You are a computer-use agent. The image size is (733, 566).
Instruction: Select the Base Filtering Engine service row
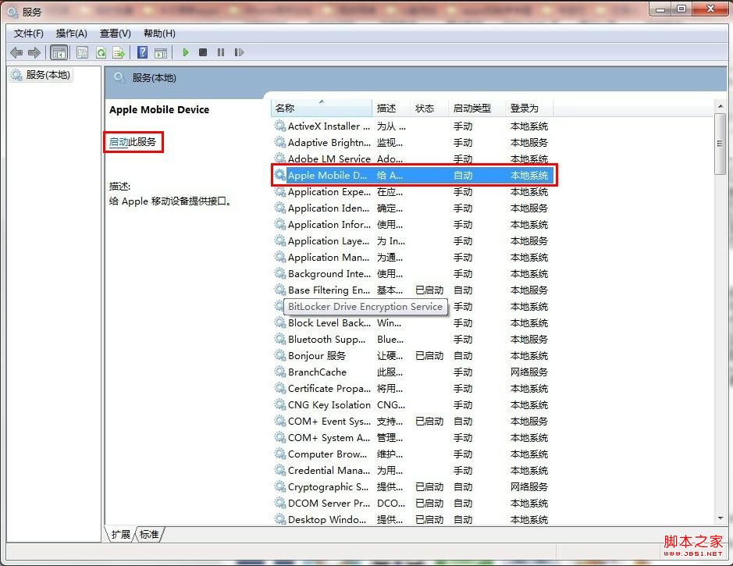(412, 290)
